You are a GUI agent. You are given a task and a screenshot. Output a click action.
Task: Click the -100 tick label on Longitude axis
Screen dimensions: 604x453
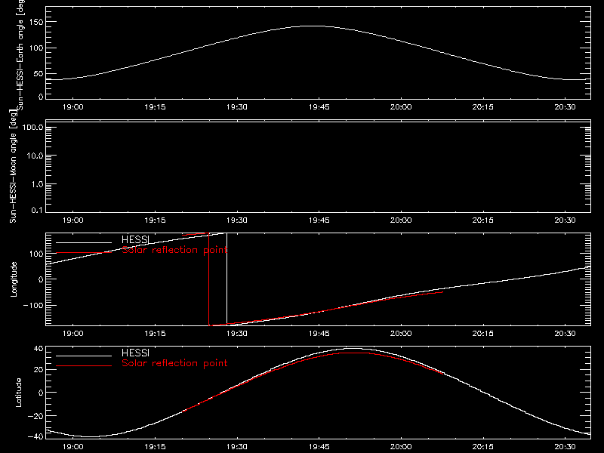coord(33,306)
